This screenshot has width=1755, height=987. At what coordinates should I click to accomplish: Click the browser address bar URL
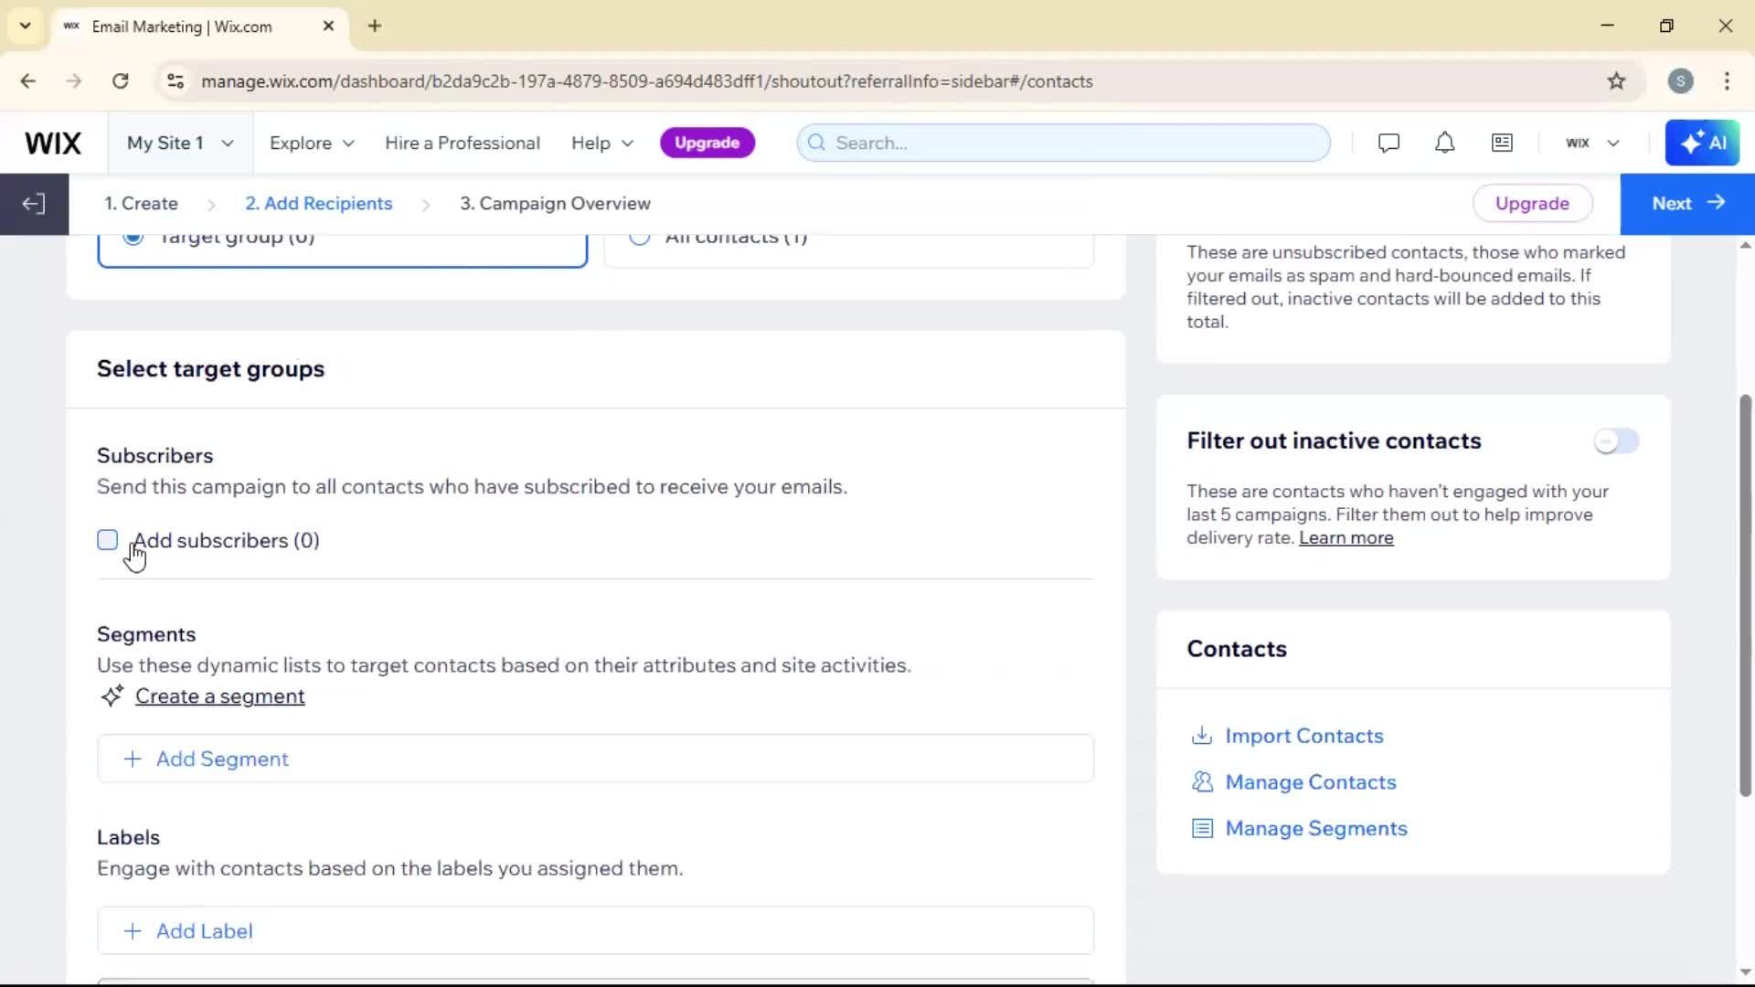[x=646, y=81]
